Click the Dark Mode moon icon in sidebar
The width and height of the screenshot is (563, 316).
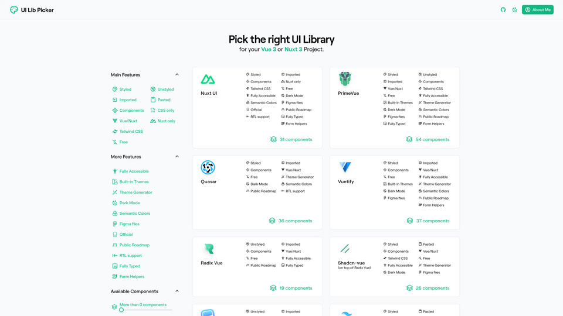(x=115, y=203)
